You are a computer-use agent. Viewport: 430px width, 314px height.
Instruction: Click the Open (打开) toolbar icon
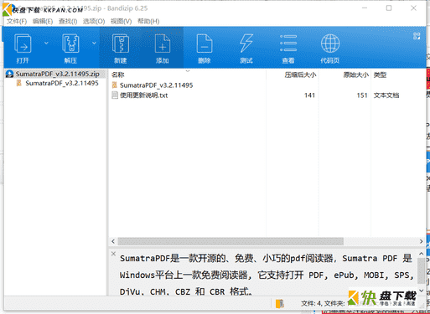(23, 44)
